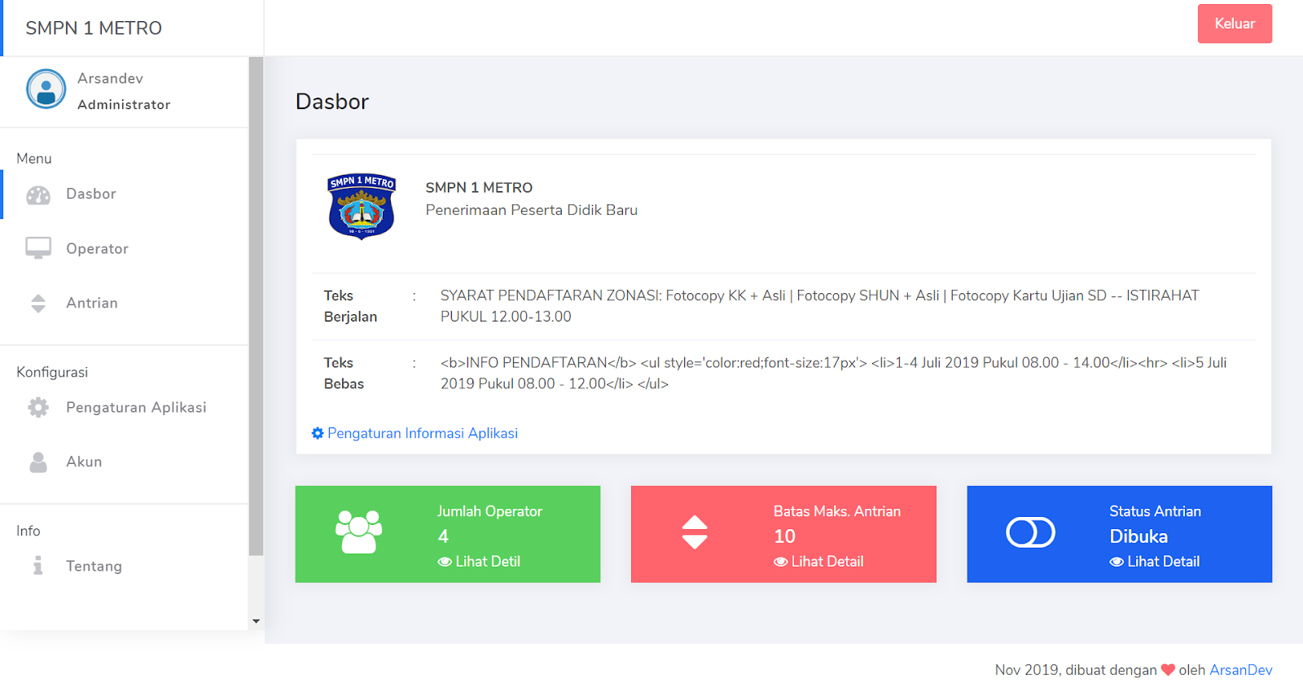Click the INFO PENDAFTARAN HTML free text
The height and width of the screenshot is (696, 1303).
pos(834,374)
